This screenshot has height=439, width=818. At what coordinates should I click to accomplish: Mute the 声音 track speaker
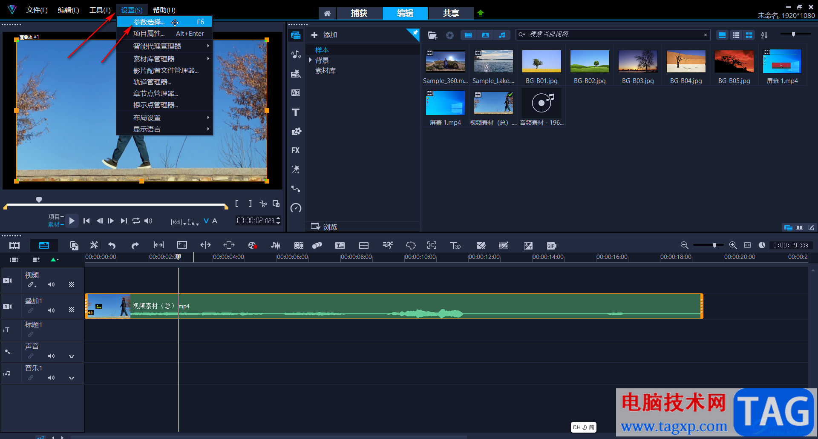51,356
